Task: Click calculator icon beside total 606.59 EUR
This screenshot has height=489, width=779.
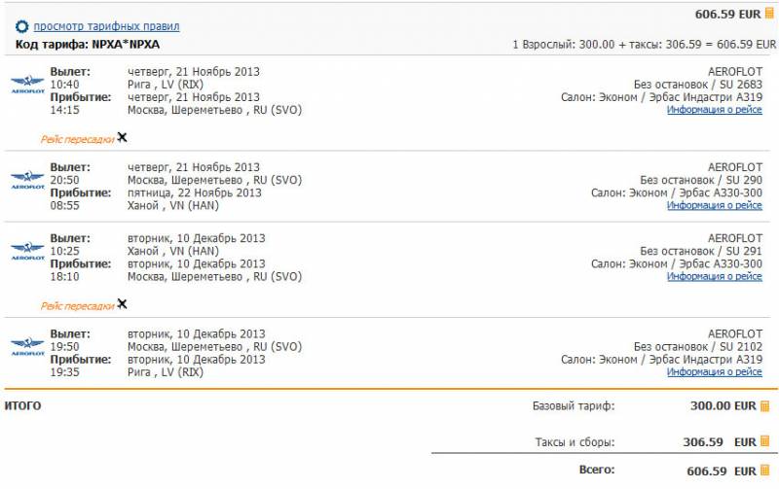Action: pos(765,470)
